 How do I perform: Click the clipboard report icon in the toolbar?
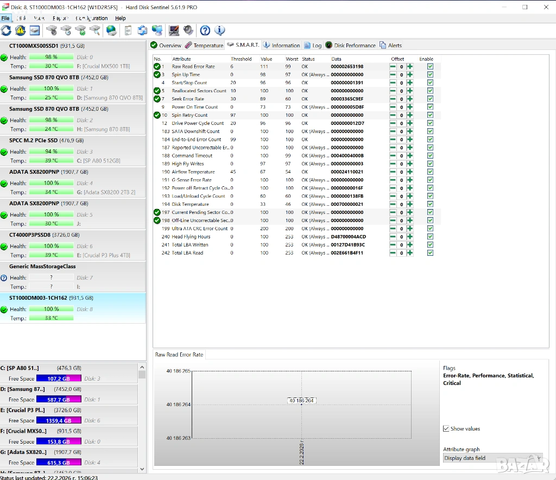coord(128,30)
